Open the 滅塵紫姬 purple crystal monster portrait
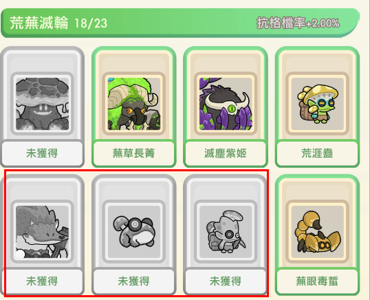This screenshot has height=300, width=370. 226,104
